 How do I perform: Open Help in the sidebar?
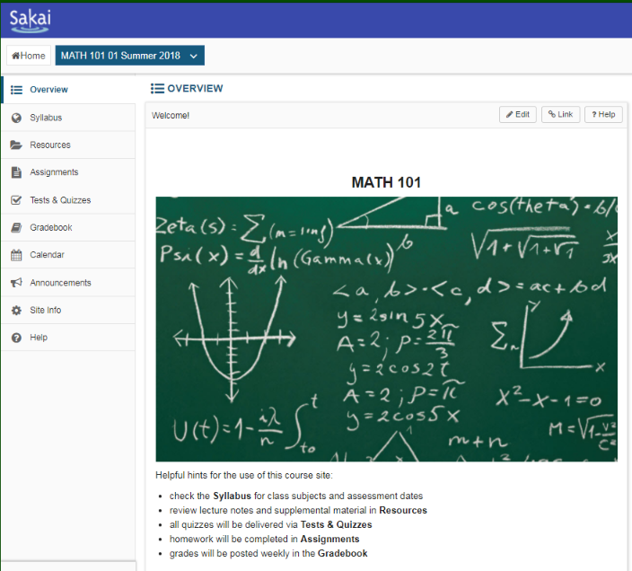tap(68, 338)
